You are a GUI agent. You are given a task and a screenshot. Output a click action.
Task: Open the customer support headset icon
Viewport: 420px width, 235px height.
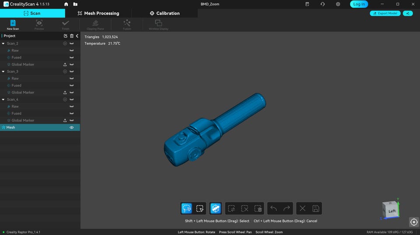click(322, 4)
